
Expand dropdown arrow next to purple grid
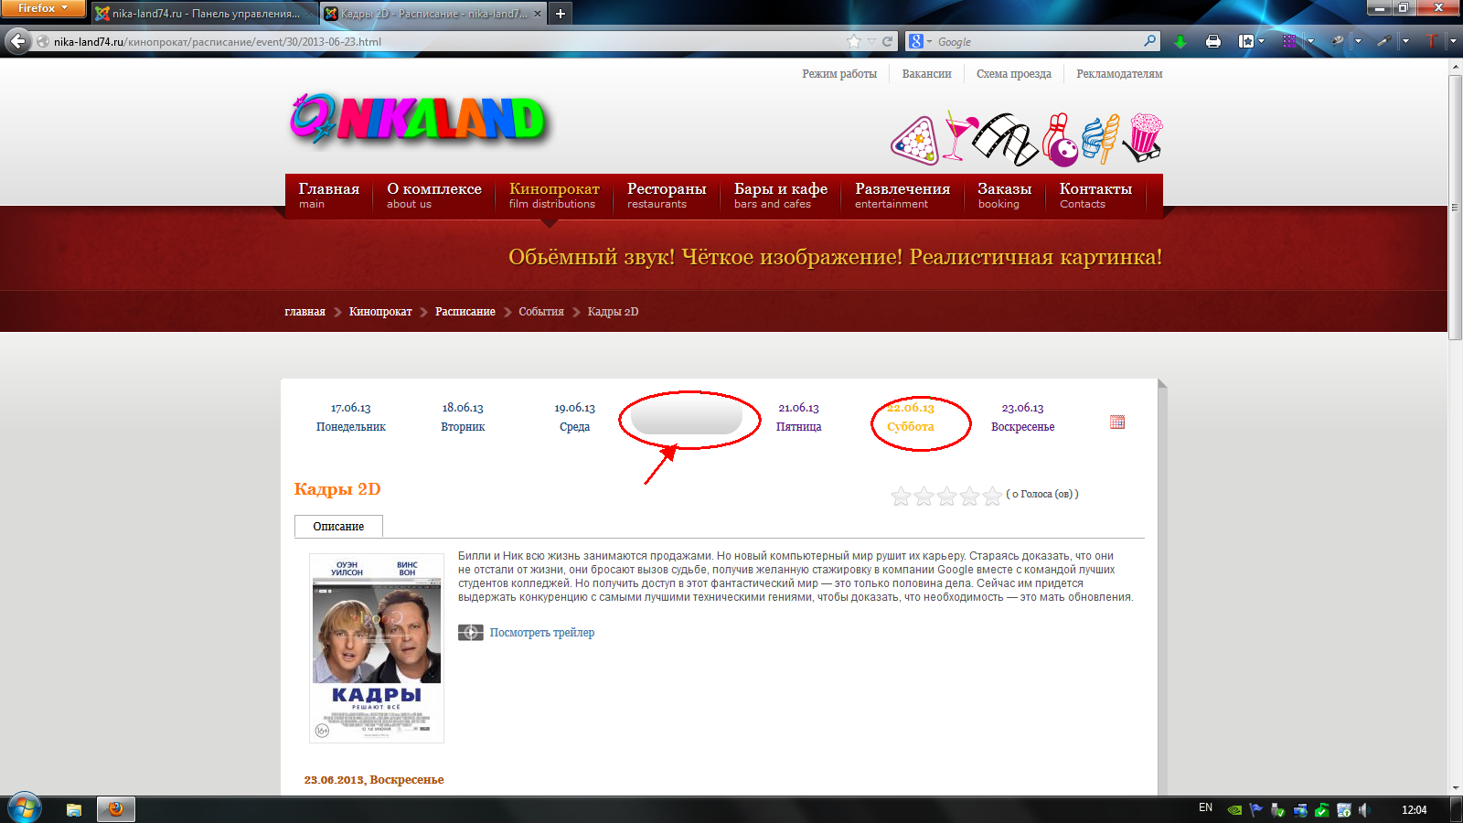click(x=1310, y=41)
